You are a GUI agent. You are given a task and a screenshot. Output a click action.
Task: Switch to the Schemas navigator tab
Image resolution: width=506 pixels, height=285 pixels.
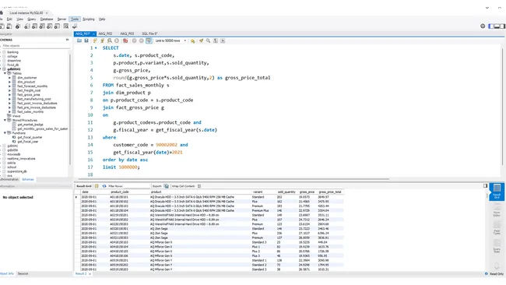(x=28, y=179)
